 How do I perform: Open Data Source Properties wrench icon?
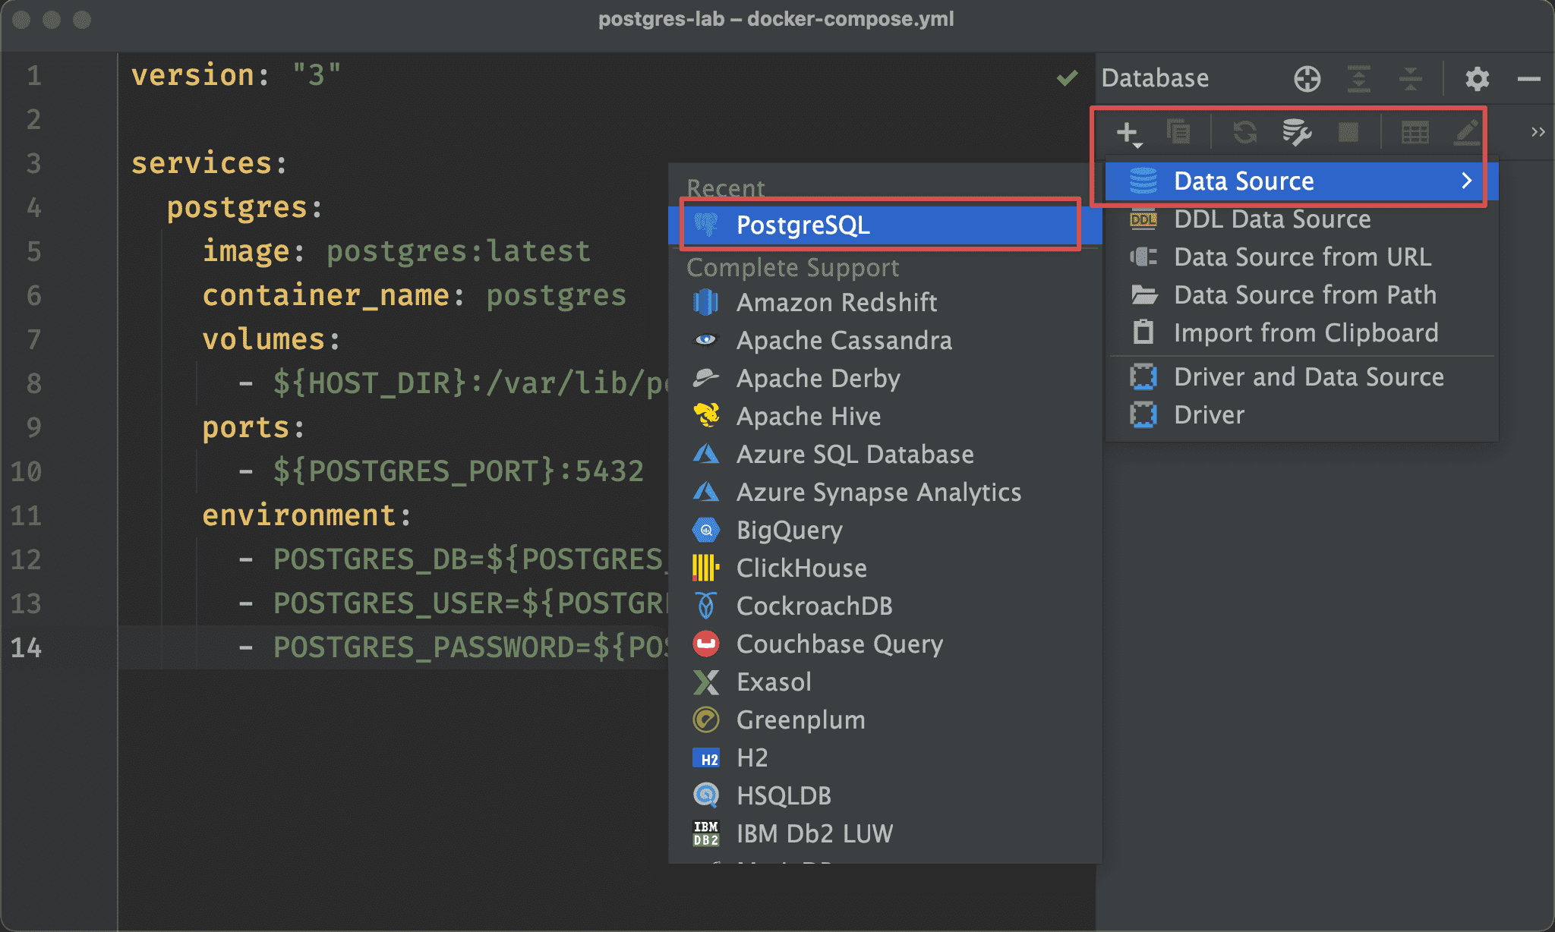pyautogui.click(x=1296, y=132)
